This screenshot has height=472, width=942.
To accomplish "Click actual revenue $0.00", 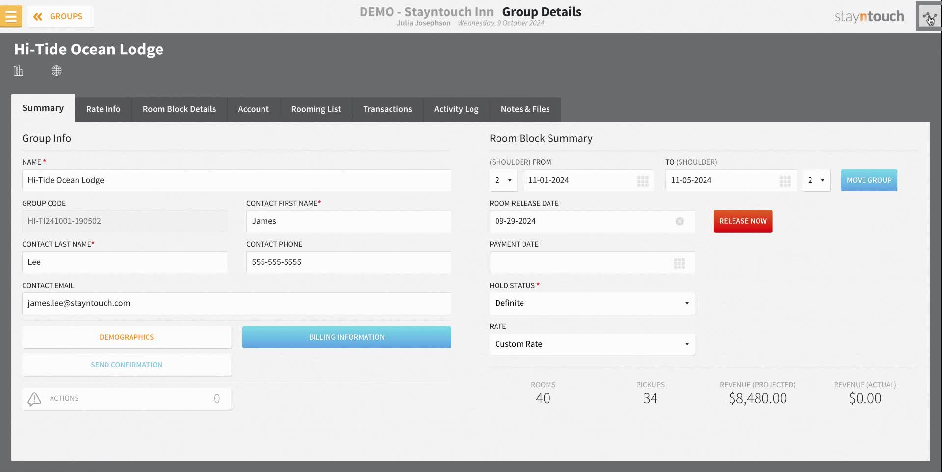I will pos(865,398).
